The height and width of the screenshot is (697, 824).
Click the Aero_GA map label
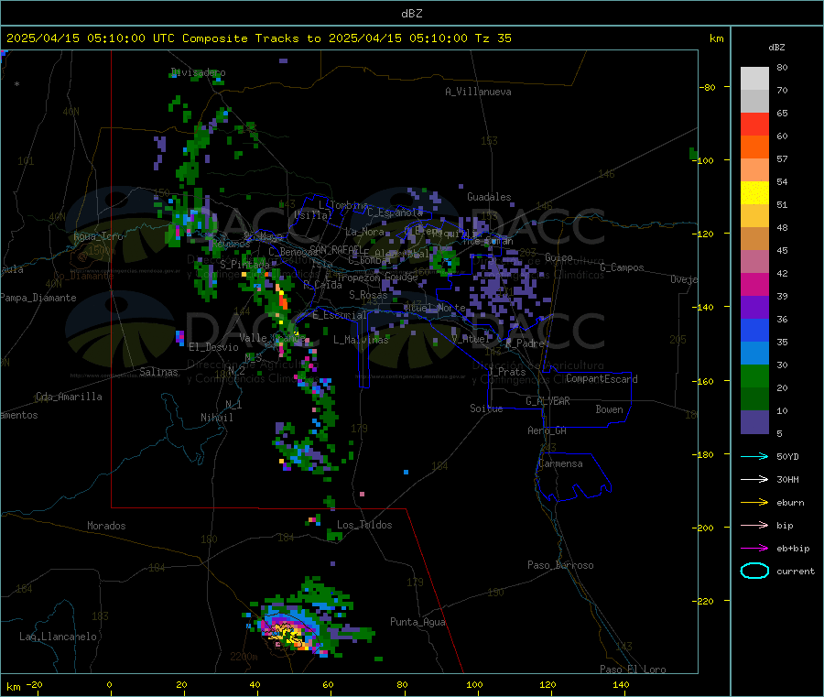coord(548,430)
